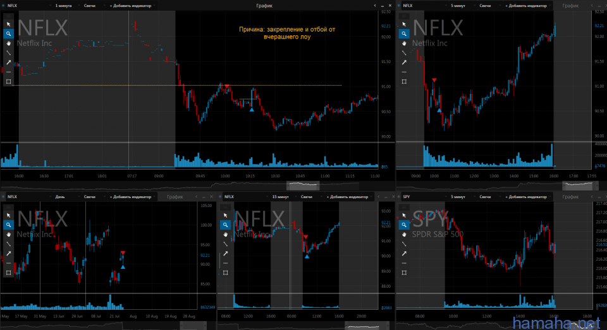Activate the zoom magnifier in the 1 минута chart

pos(8,33)
